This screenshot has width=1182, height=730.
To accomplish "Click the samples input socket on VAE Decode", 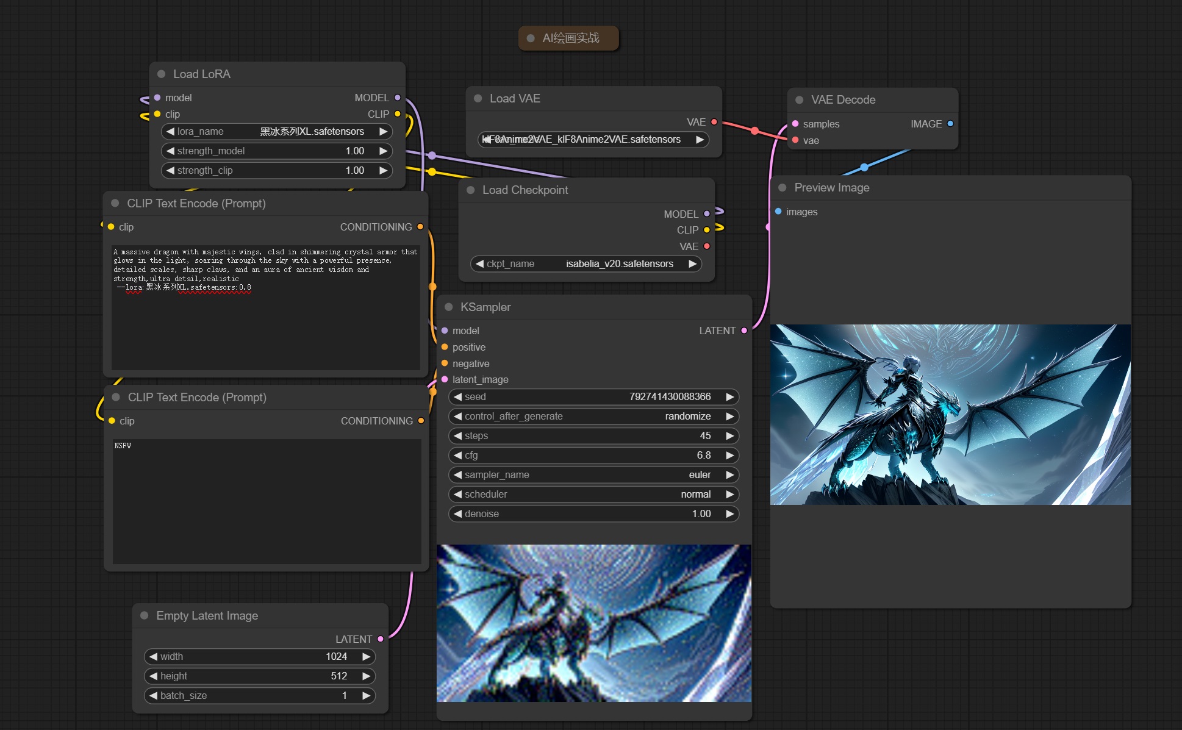I will coord(795,124).
